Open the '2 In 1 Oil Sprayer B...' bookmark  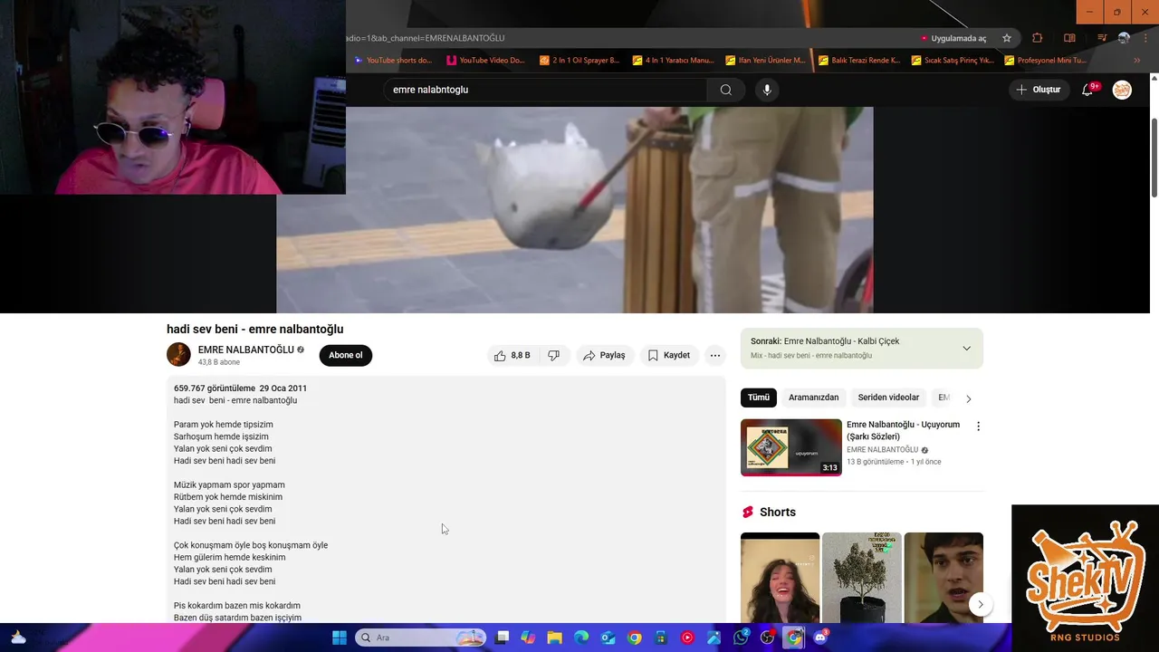pos(579,61)
